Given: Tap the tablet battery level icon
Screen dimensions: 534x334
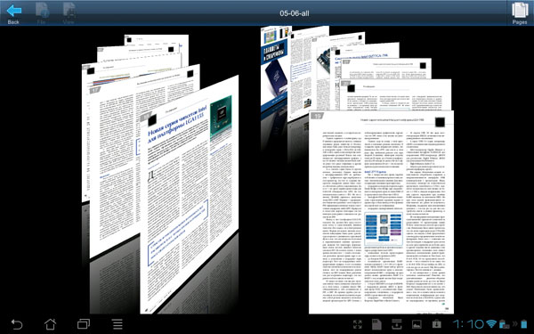Looking at the screenshot, I should point(523,323).
